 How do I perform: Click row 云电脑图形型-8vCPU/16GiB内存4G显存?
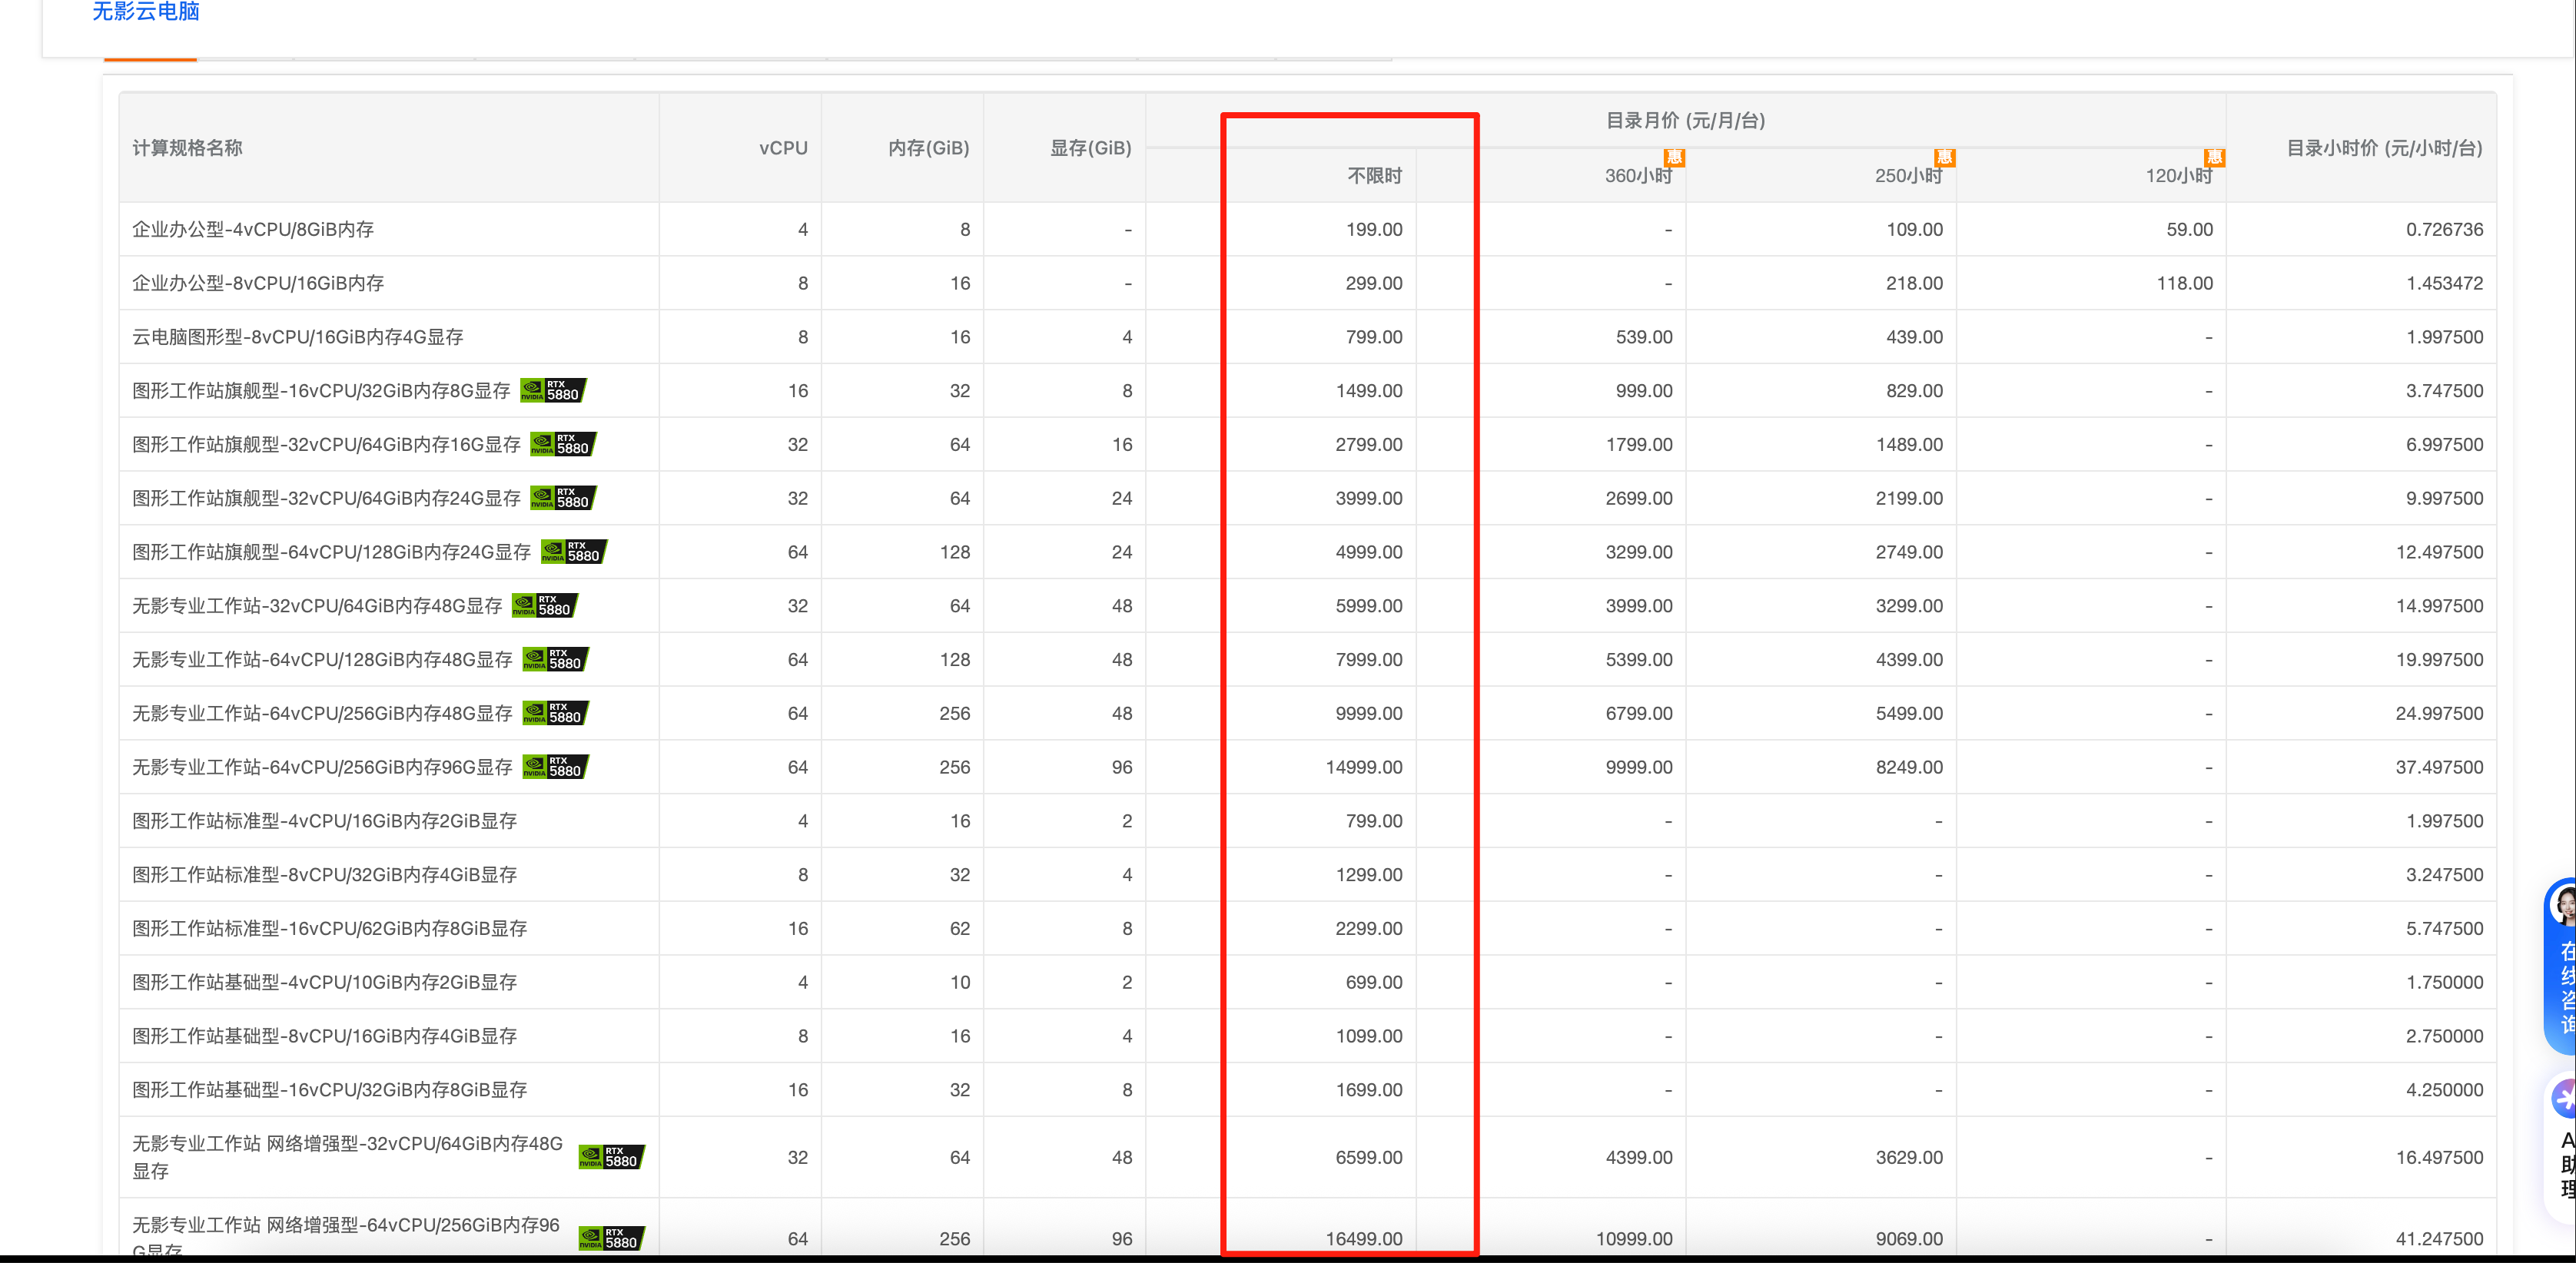coord(1307,337)
